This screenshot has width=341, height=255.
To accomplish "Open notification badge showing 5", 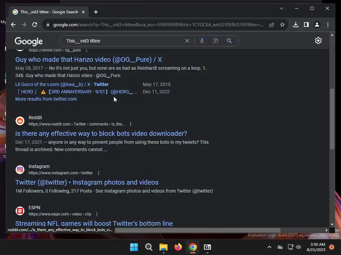I will tap(332, 247).
